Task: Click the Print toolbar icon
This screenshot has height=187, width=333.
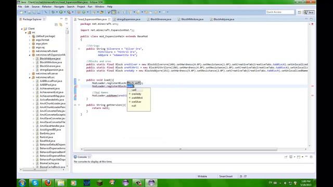Action: coord(39,12)
